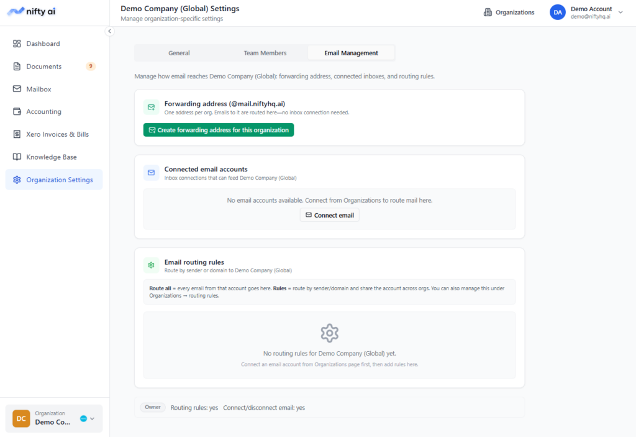
Task: Switch to the Team Members tab
Action: [x=265, y=53]
